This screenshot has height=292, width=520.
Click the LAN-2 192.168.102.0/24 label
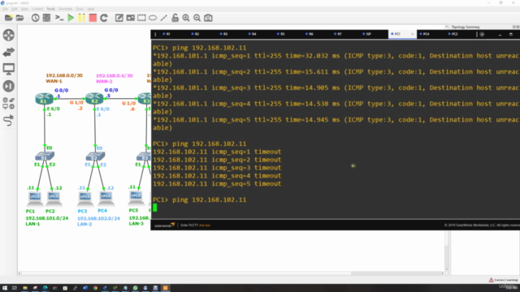coord(98,221)
